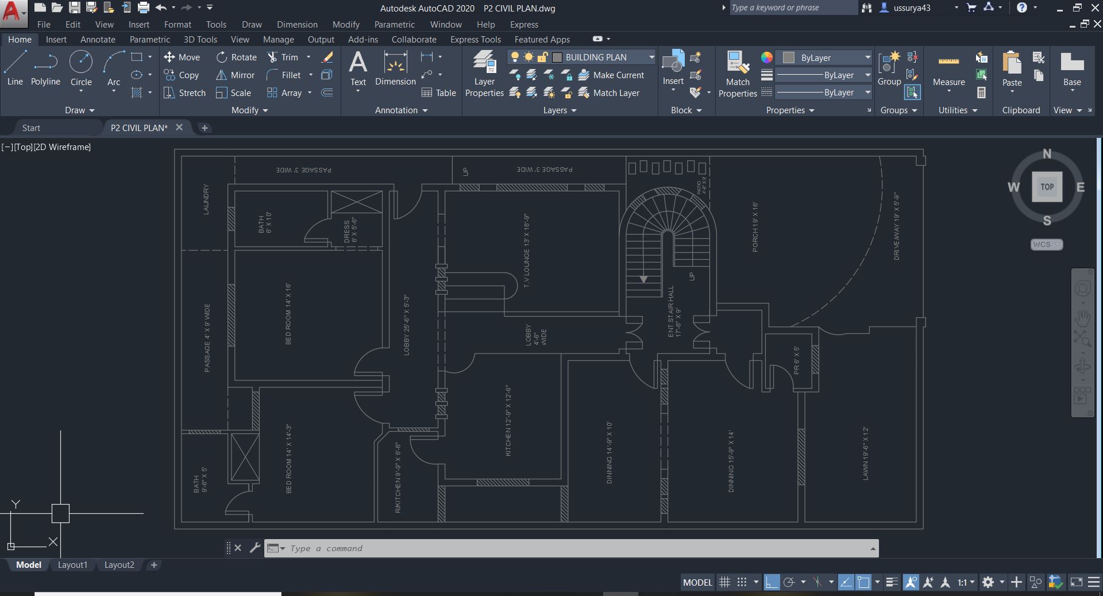Screen dimensions: 1103x596
Task: Click Match Properties tool
Action: 738,74
